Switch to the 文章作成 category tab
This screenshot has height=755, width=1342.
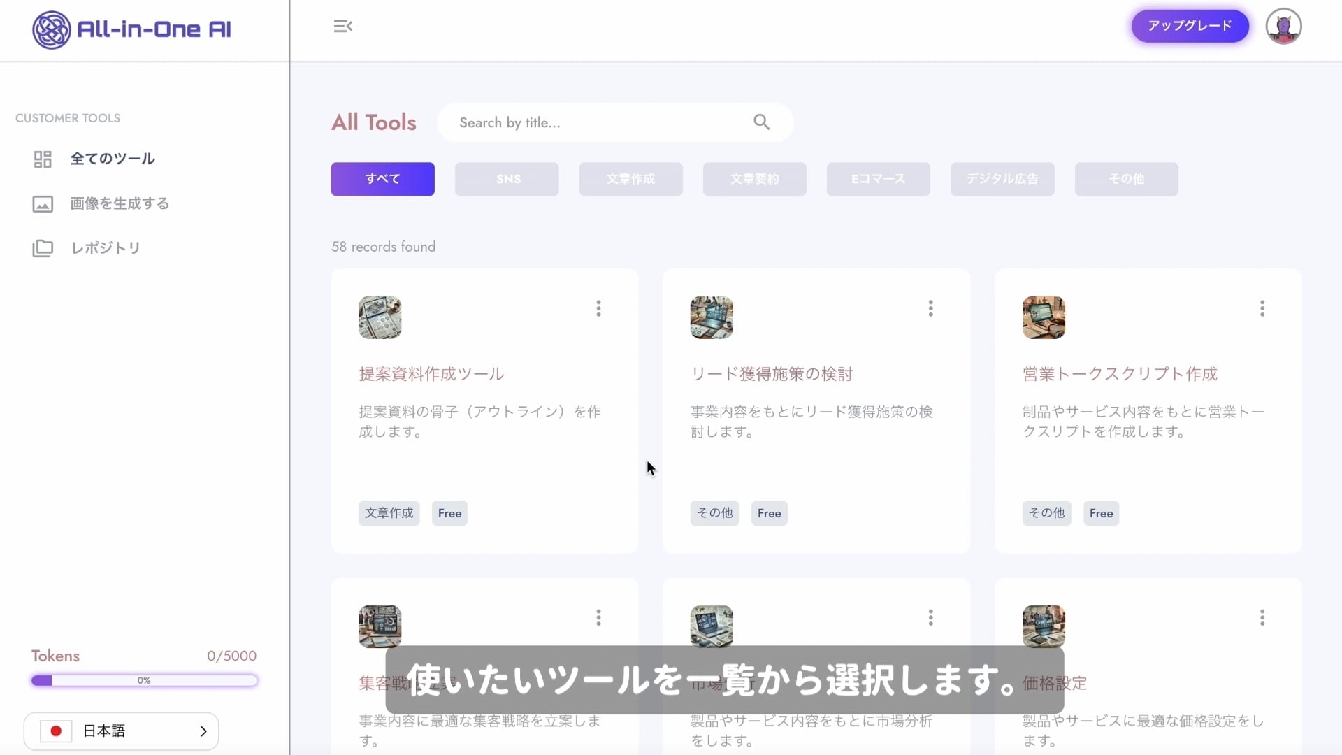[x=630, y=179]
